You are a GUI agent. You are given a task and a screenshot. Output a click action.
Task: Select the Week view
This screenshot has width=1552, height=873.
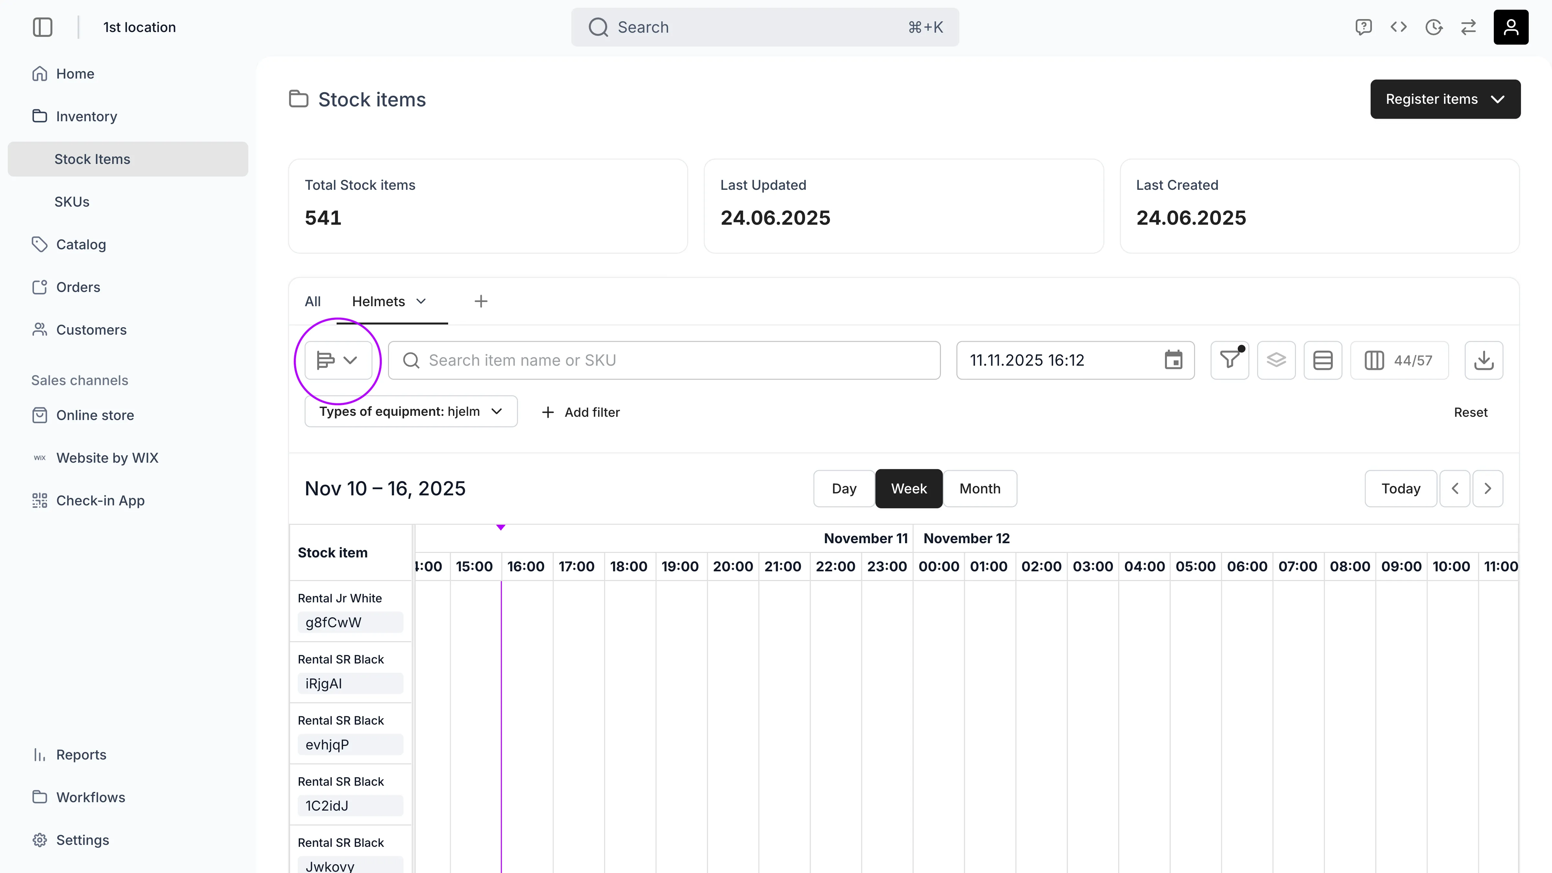pos(909,489)
